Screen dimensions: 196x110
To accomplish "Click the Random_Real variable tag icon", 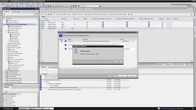I will [43, 24].
